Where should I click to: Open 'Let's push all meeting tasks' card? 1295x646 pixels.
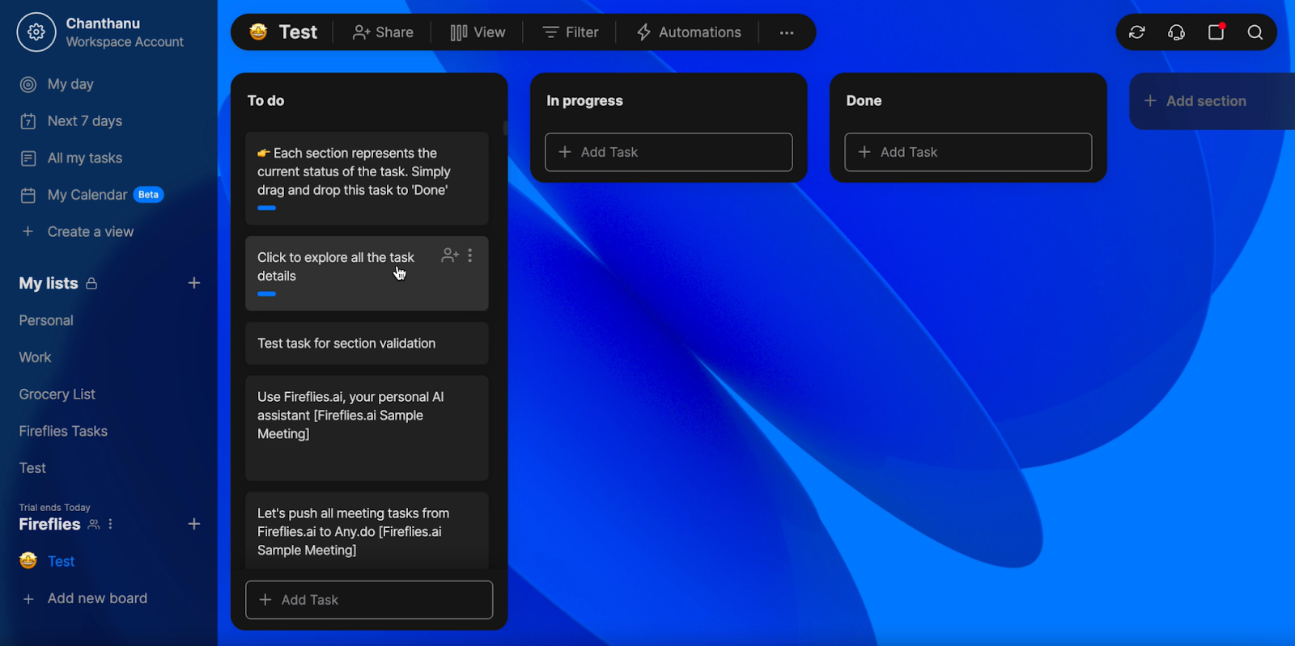(x=367, y=531)
